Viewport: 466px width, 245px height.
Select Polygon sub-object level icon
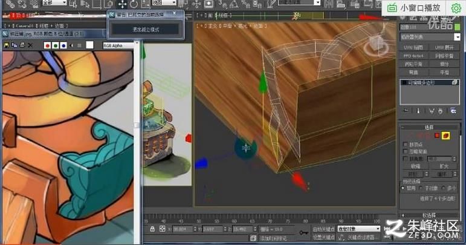coord(437,136)
